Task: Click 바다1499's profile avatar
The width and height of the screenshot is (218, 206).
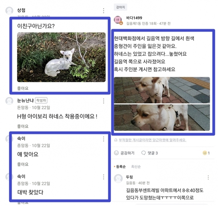Action: [x=118, y=20]
